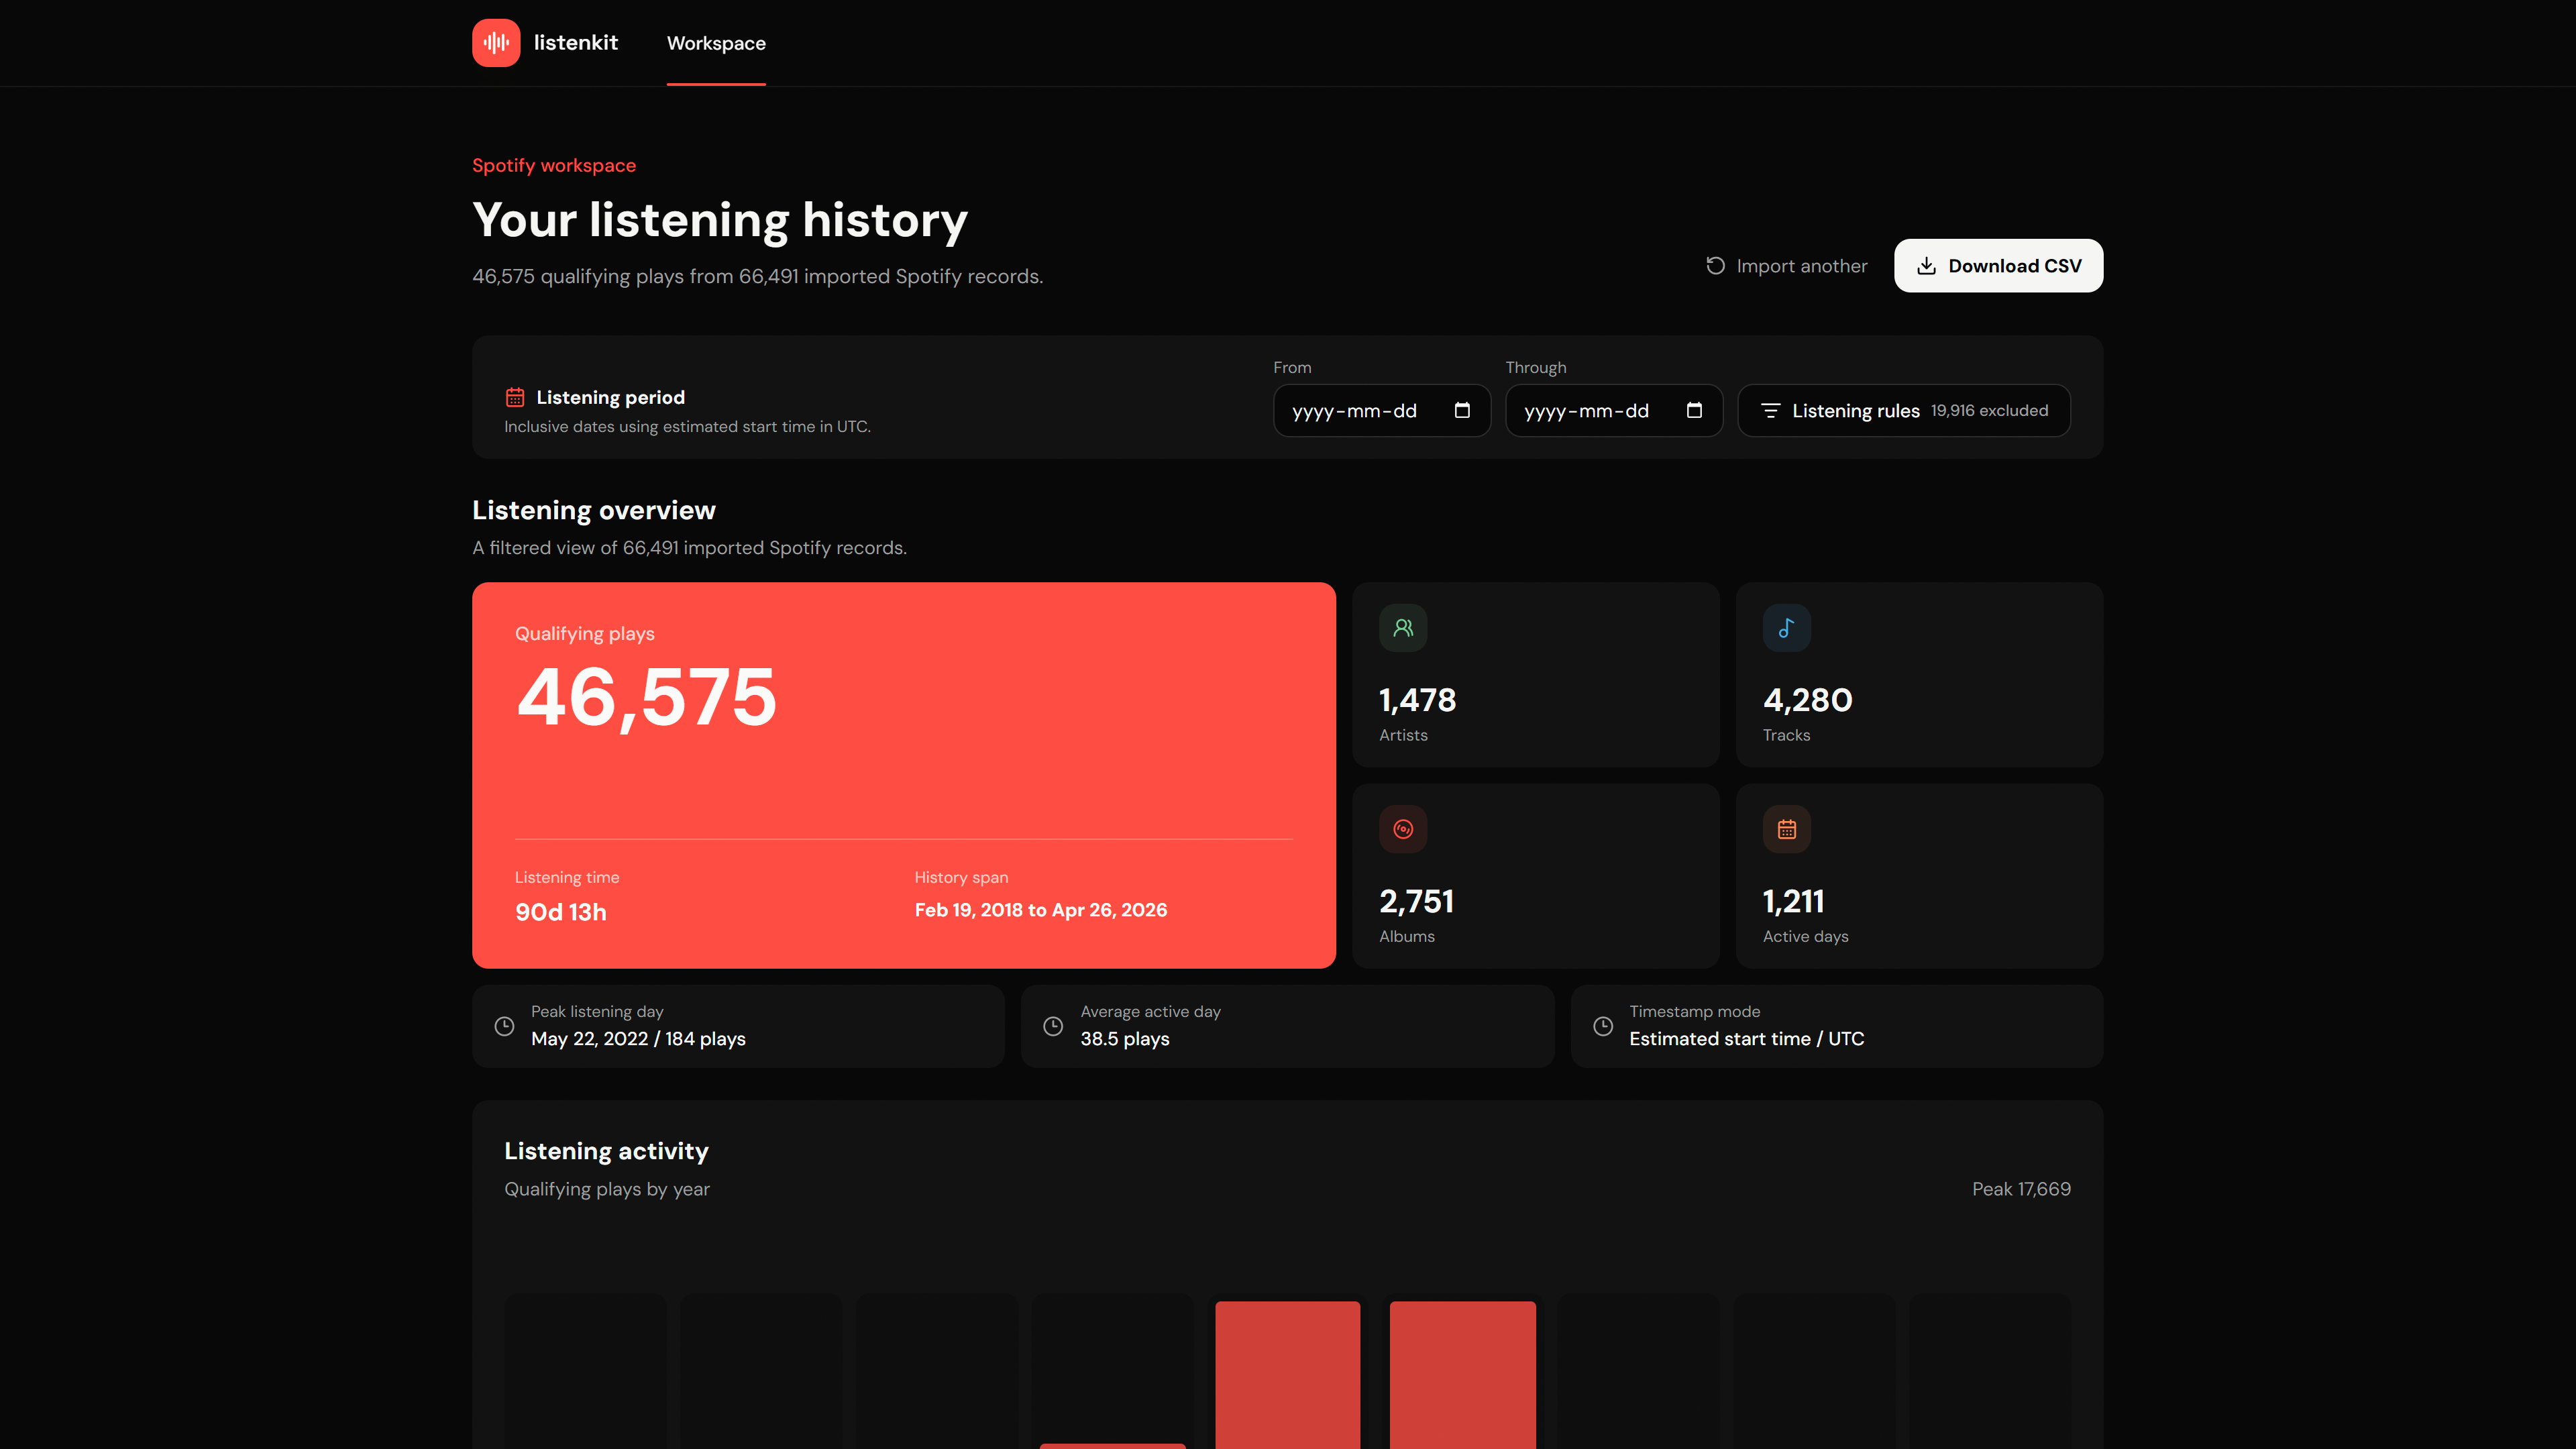Click the Listening period calendar icon

coord(515,397)
